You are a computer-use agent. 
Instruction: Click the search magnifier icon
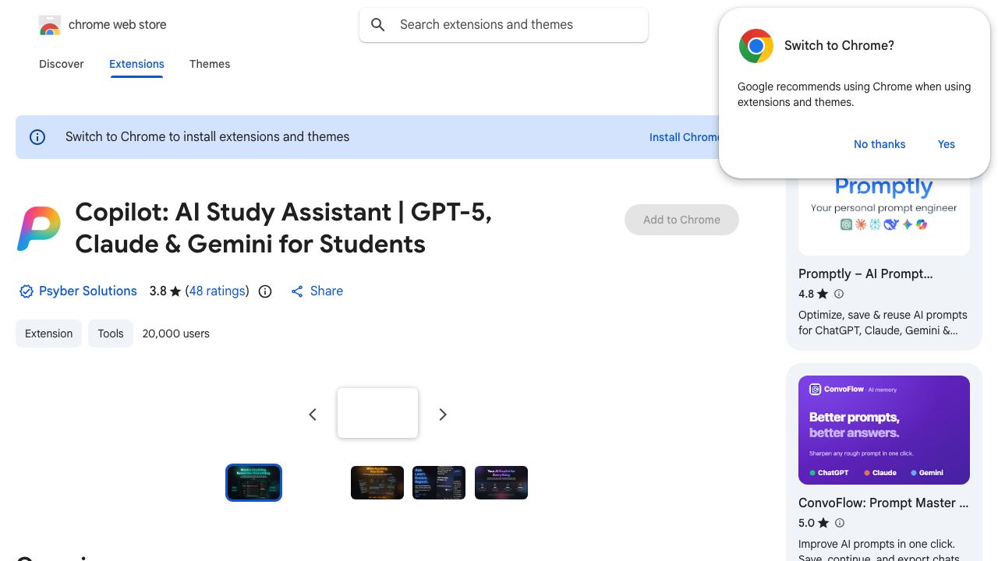378,25
